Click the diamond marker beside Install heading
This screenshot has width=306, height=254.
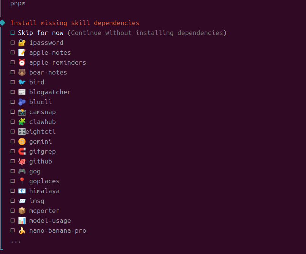[2, 22]
